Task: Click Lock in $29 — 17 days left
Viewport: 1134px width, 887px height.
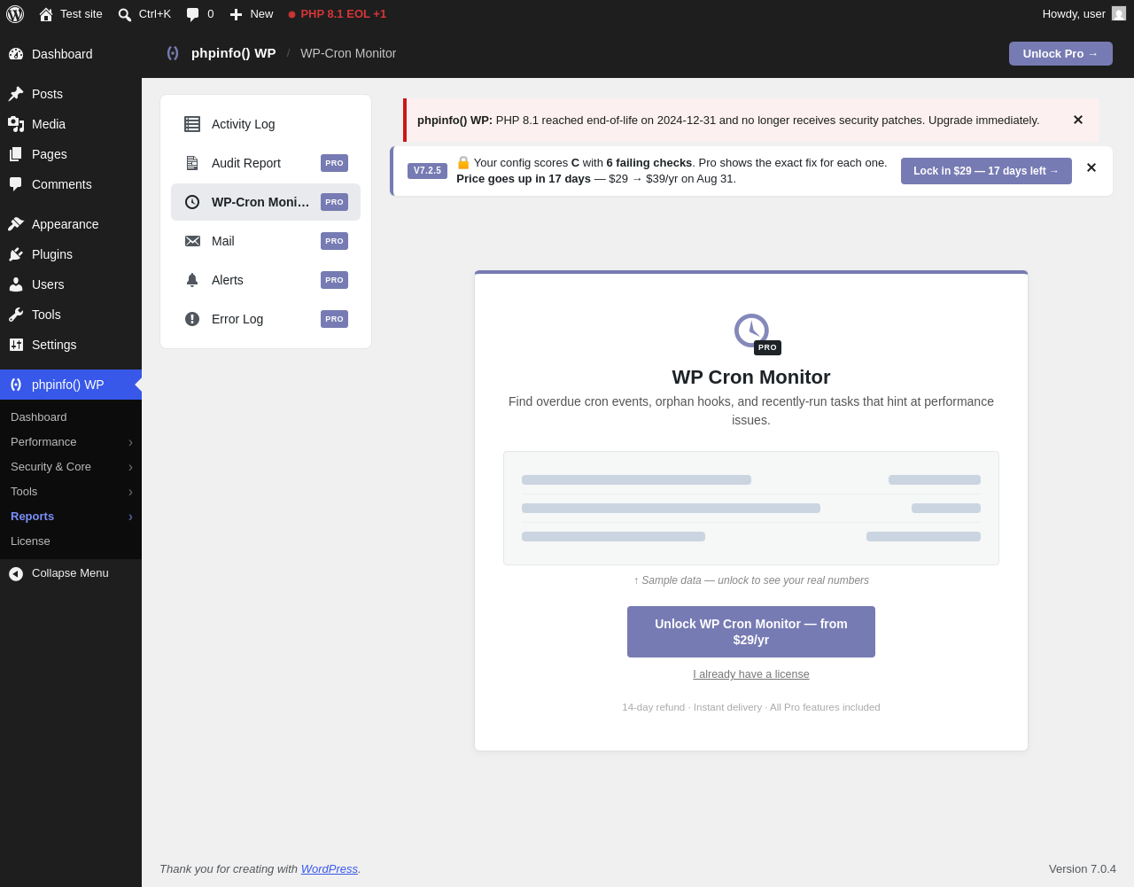Action: tap(986, 171)
